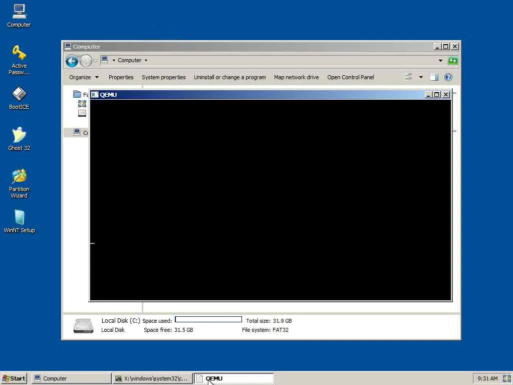Click the Computer window title bar icon
Image resolution: width=513 pixels, height=385 pixels.
[x=68, y=46]
